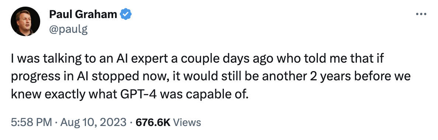Click the Views label
This screenshot has width=438, height=140.
[x=187, y=122]
